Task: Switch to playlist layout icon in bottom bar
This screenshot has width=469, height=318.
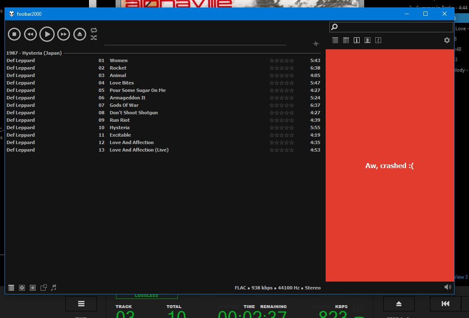Action: pos(11,287)
